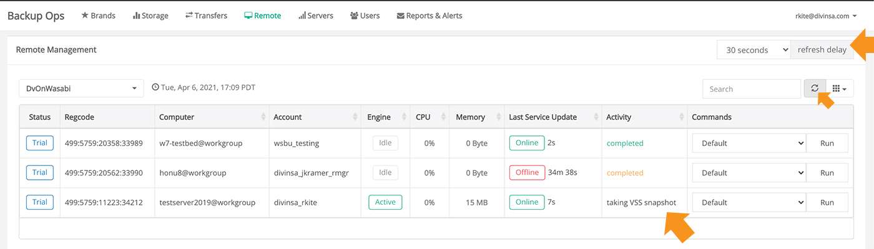Expand the 30 seconds refresh delay dropdown

coord(754,50)
